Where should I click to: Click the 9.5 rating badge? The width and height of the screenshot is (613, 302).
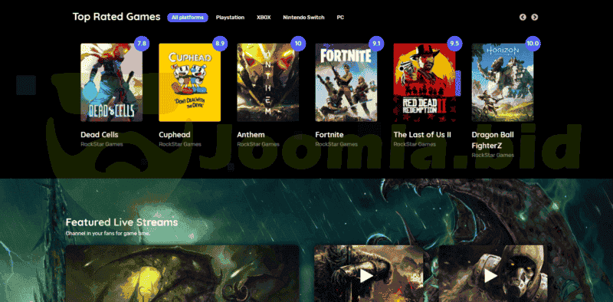[x=454, y=44]
